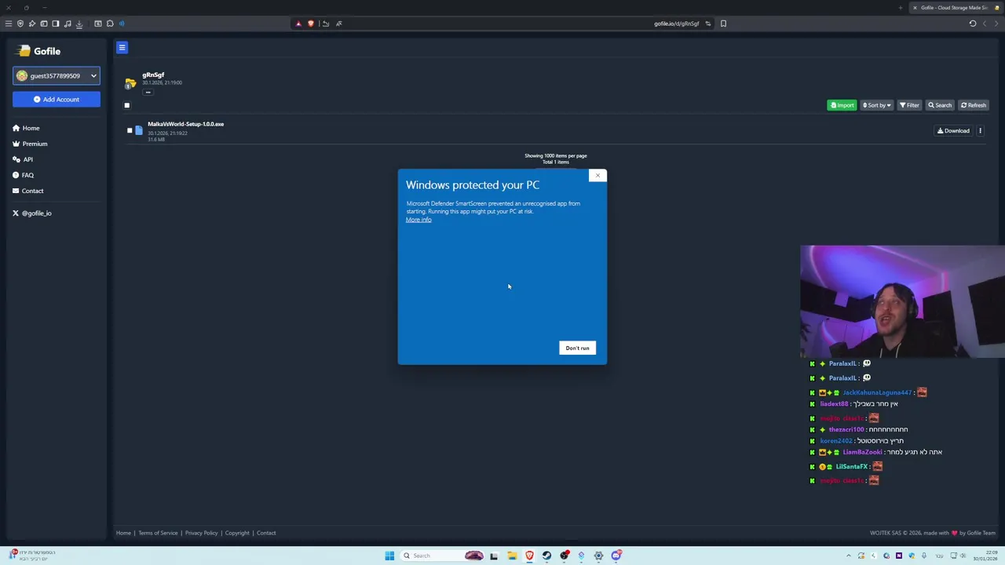Click browser pin icon in toolbar
Viewport: 1005px width, 565px height.
pyautogui.click(x=32, y=24)
